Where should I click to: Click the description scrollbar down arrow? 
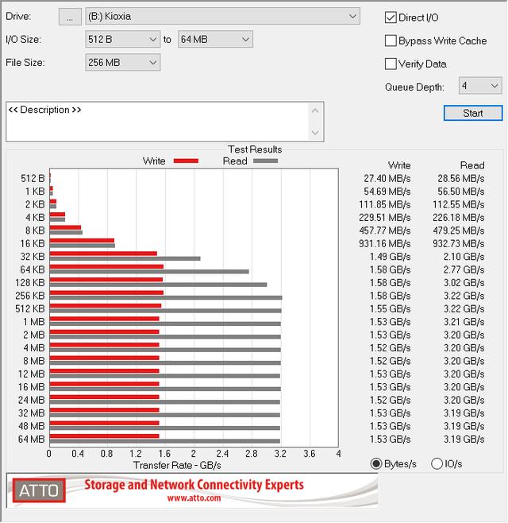click(315, 133)
